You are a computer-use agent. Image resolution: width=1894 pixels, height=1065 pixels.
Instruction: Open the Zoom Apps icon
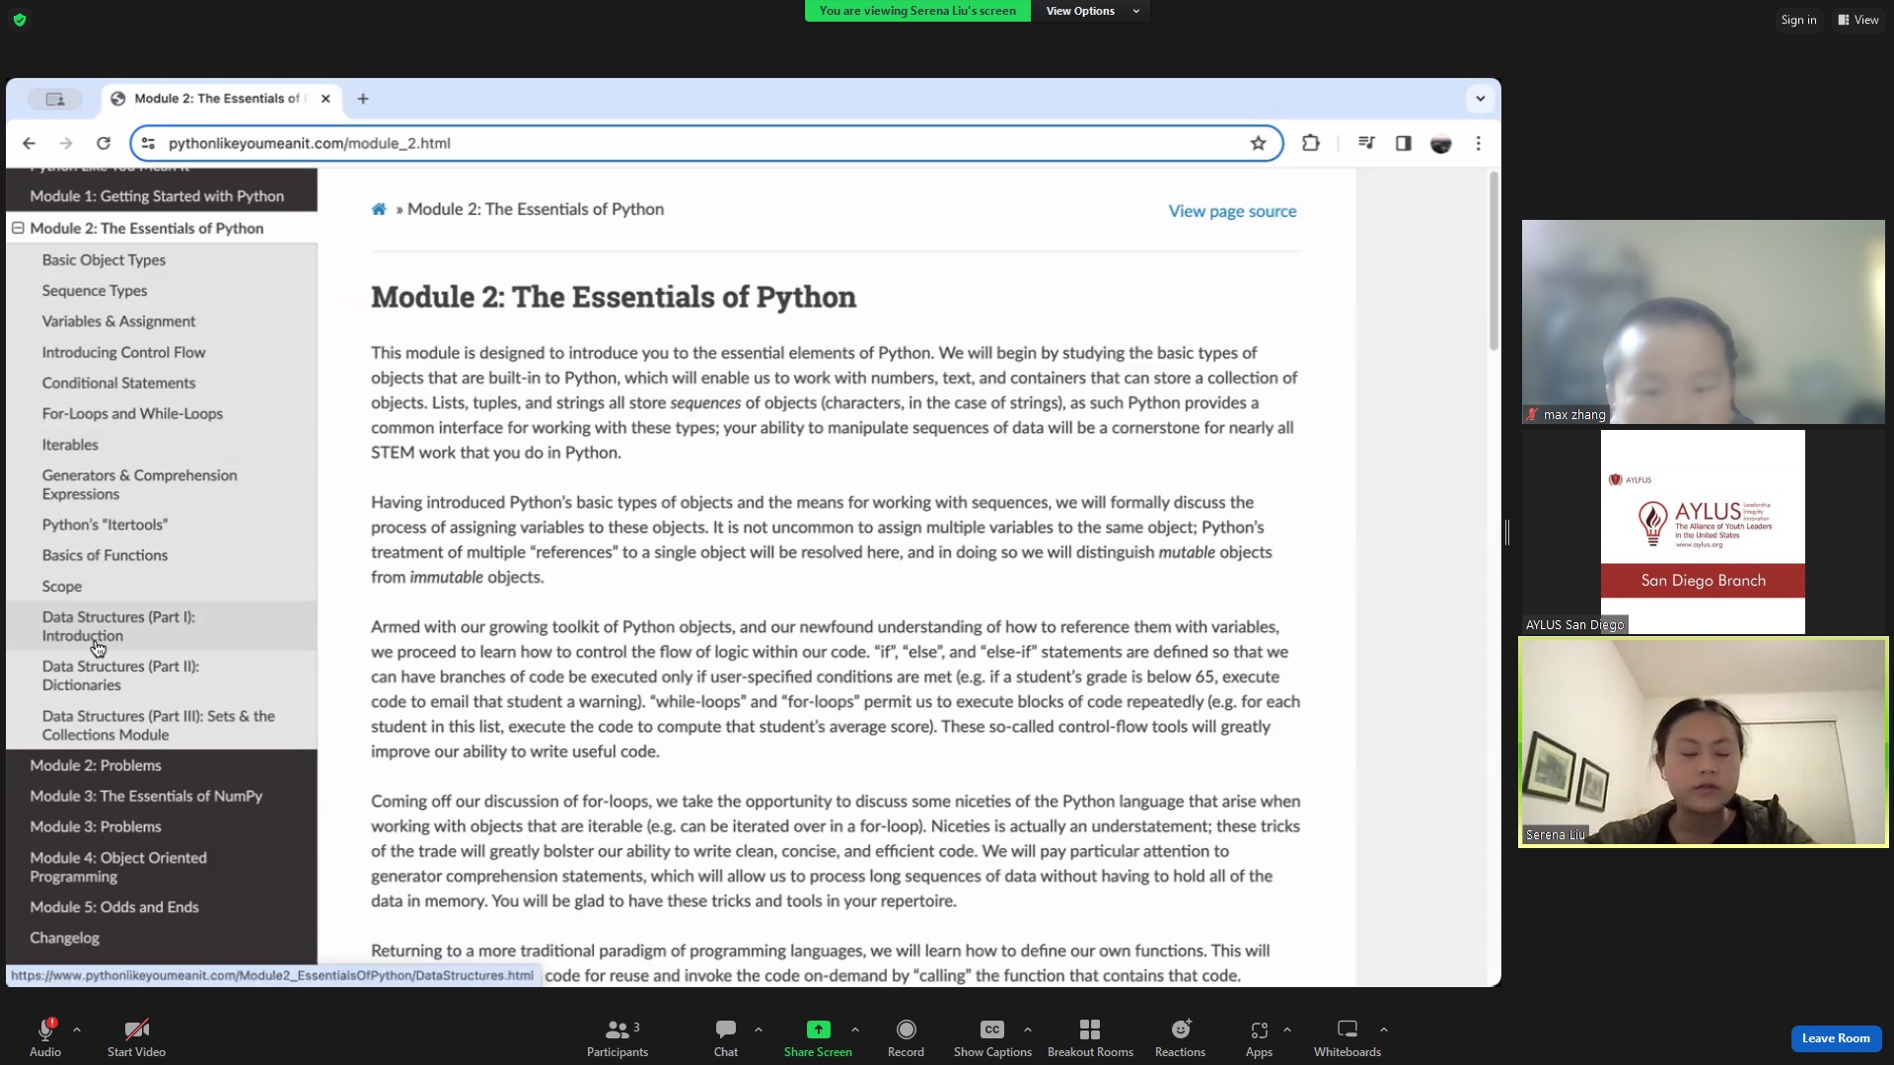[x=1259, y=1029]
